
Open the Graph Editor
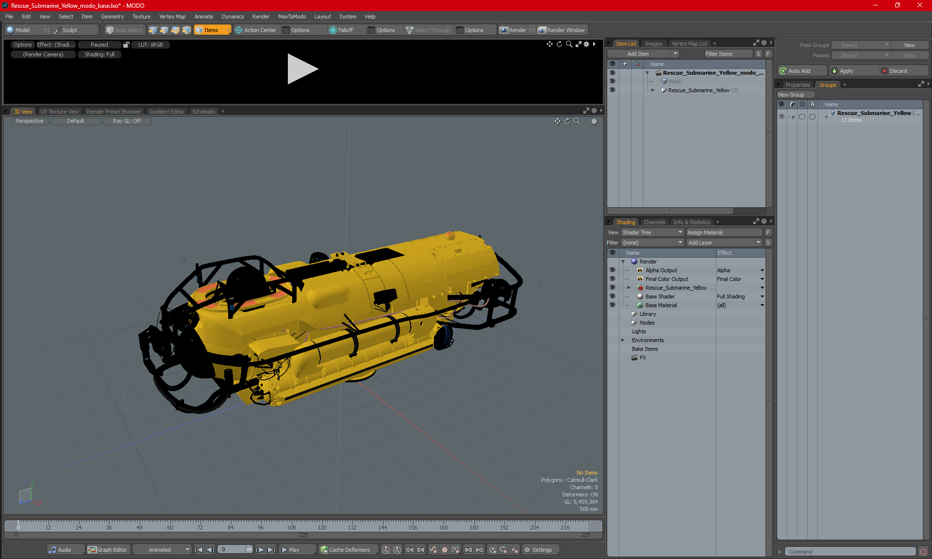coord(108,550)
